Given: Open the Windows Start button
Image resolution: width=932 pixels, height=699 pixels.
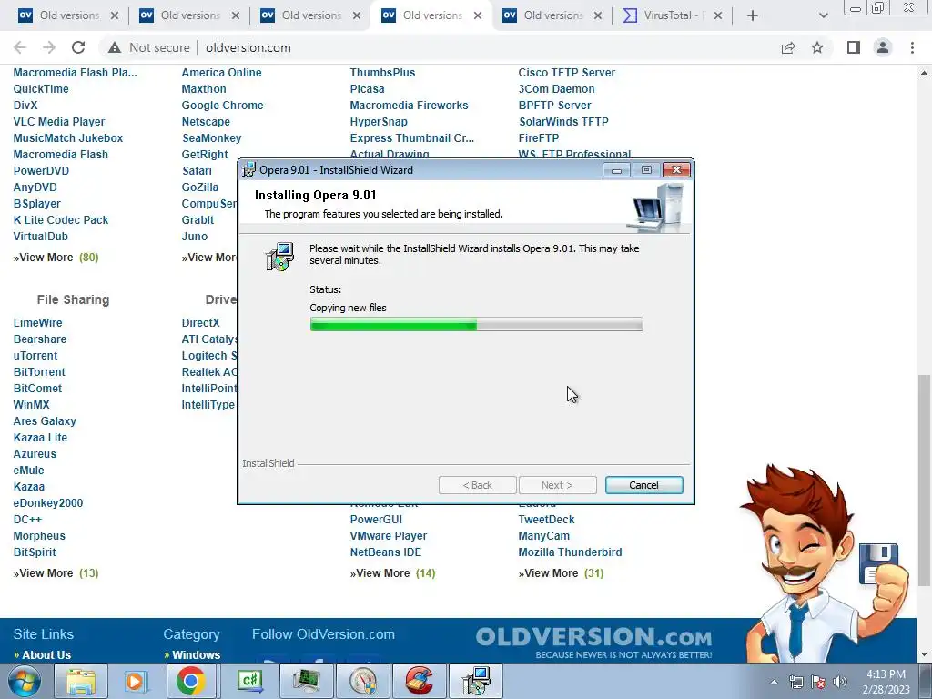Looking at the screenshot, I should pos(25,681).
